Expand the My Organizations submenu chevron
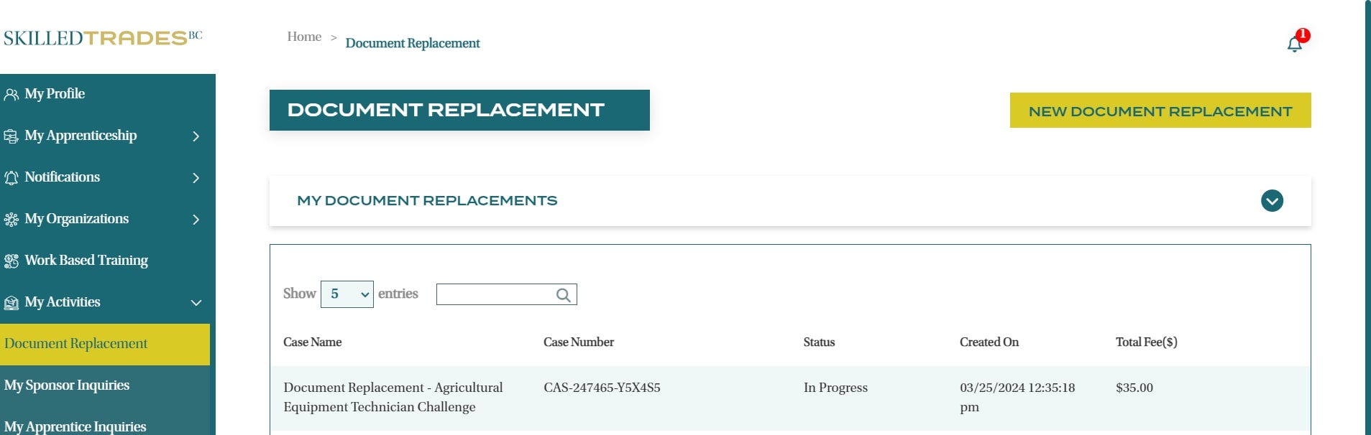Image resolution: width=1371 pixels, height=435 pixels. point(196,219)
